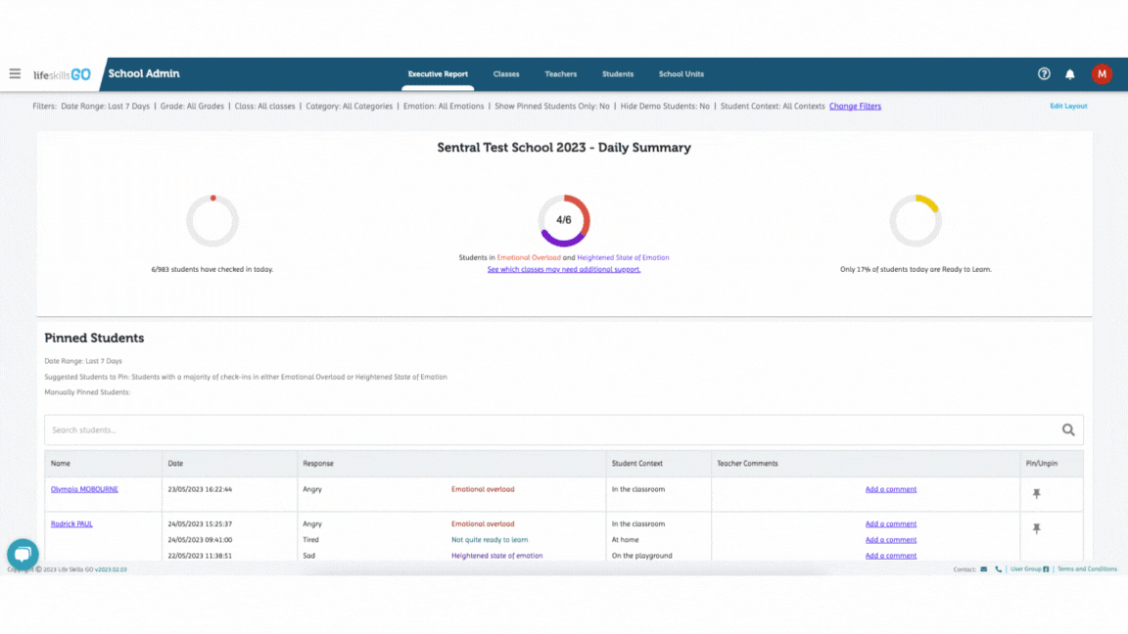Open Olympia MOBOURNE's student profile
1128x634 pixels.
pyautogui.click(x=84, y=489)
